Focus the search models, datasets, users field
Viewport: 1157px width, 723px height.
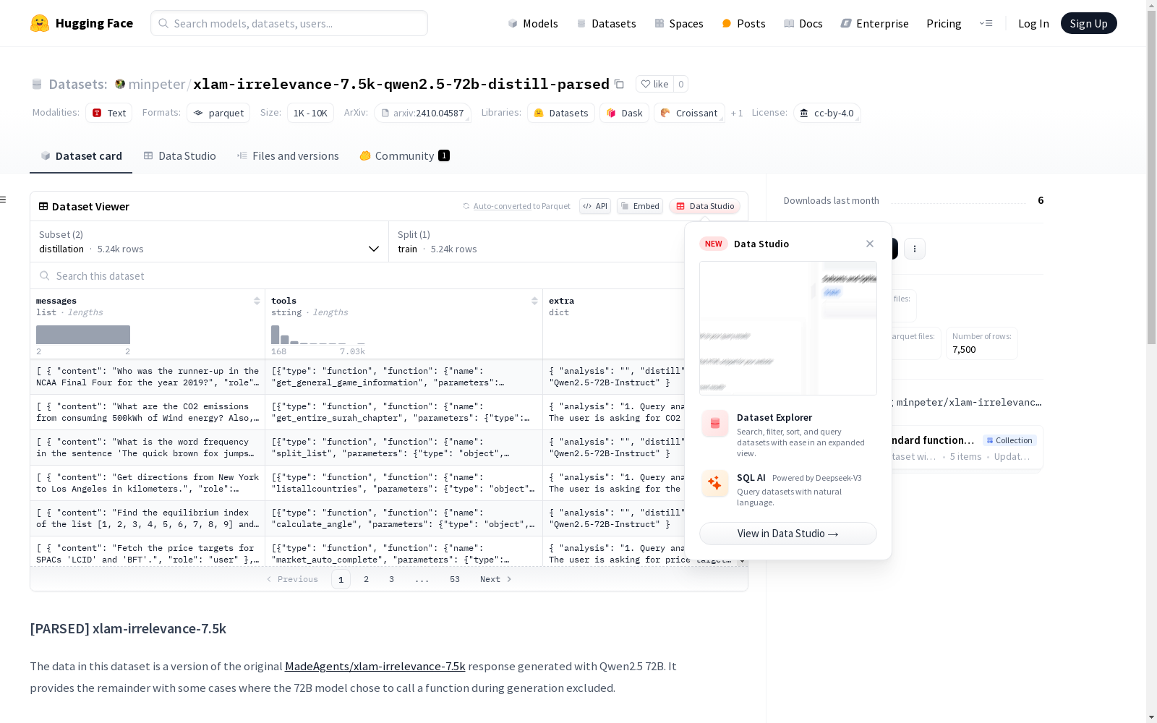click(x=289, y=23)
